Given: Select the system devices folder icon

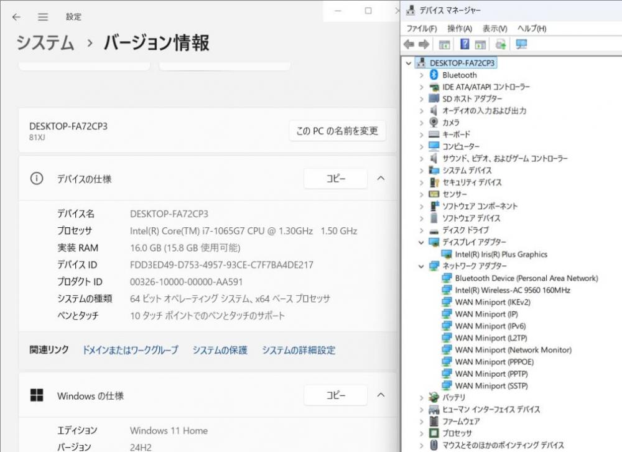Looking at the screenshot, I should click(434, 171).
